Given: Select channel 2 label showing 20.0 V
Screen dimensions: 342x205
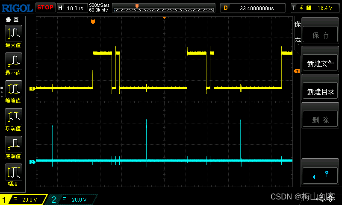Looking at the screenshot, I should [x=72, y=199].
